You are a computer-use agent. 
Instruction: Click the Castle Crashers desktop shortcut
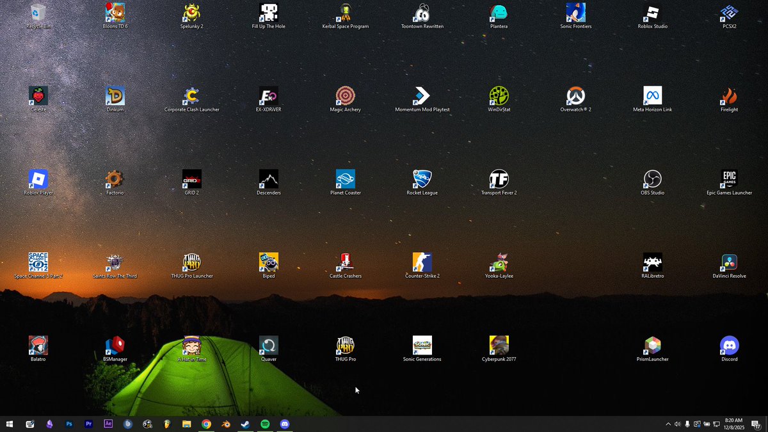click(x=346, y=266)
